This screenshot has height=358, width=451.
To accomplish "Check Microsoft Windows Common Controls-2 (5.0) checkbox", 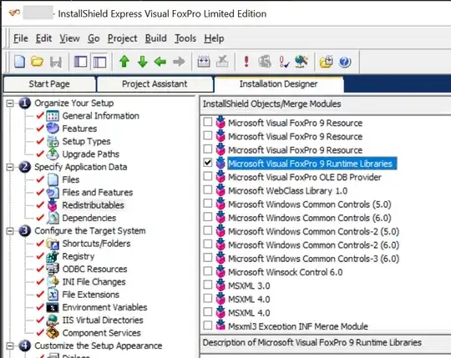I will point(208,230).
